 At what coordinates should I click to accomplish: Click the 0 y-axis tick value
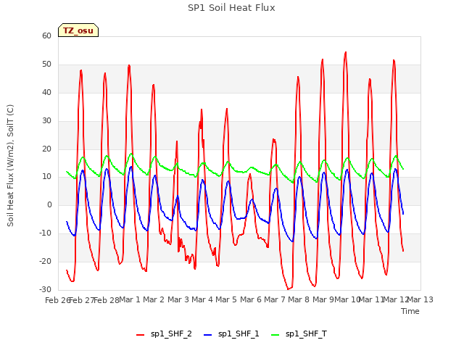click(x=49, y=204)
